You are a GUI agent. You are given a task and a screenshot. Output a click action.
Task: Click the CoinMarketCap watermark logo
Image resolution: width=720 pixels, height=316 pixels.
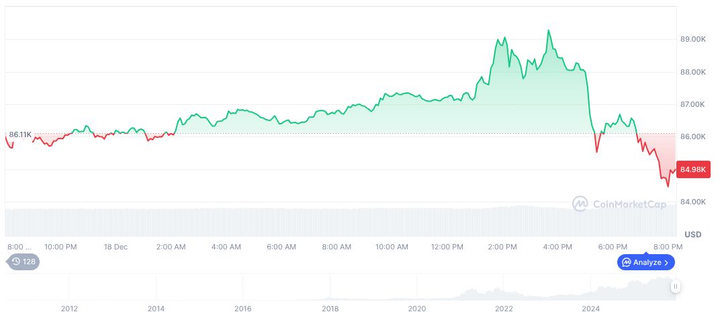(619, 203)
